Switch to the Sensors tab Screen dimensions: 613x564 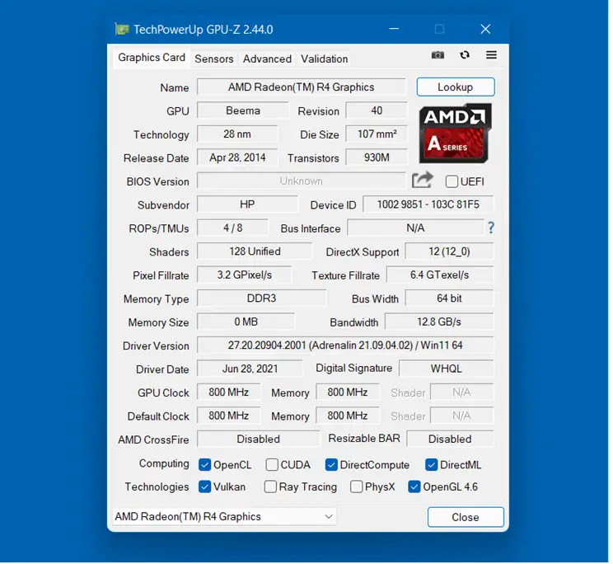(x=214, y=59)
